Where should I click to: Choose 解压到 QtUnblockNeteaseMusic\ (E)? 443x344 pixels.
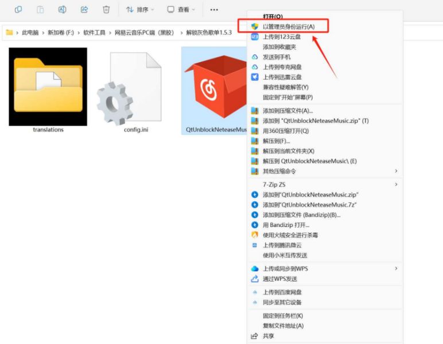click(325, 161)
